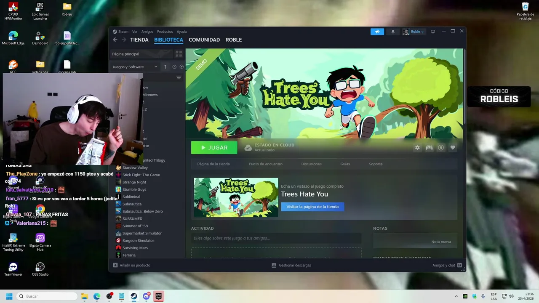Select Stick Fight: The Game in library
Viewport: 539px width, 303px height.
click(x=141, y=175)
